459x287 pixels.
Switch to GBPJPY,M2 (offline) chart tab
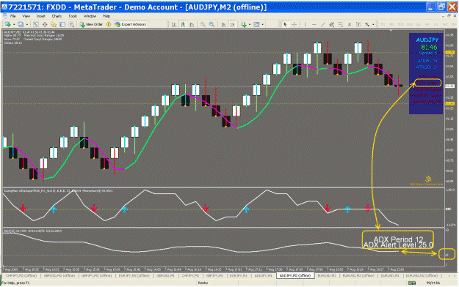[x=96, y=275]
